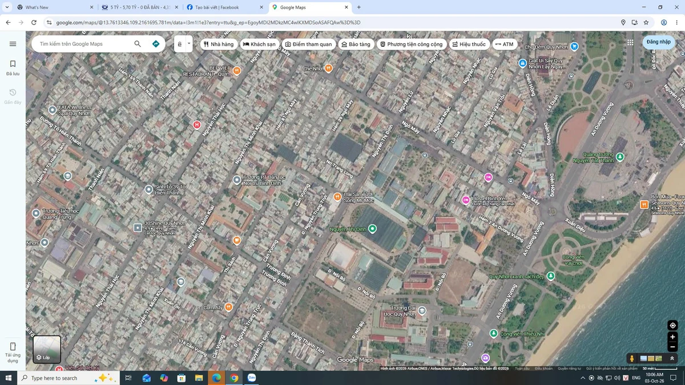Open the input tools dropdown arrow
The height and width of the screenshot is (385, 685).
click(x=189, y=43)
